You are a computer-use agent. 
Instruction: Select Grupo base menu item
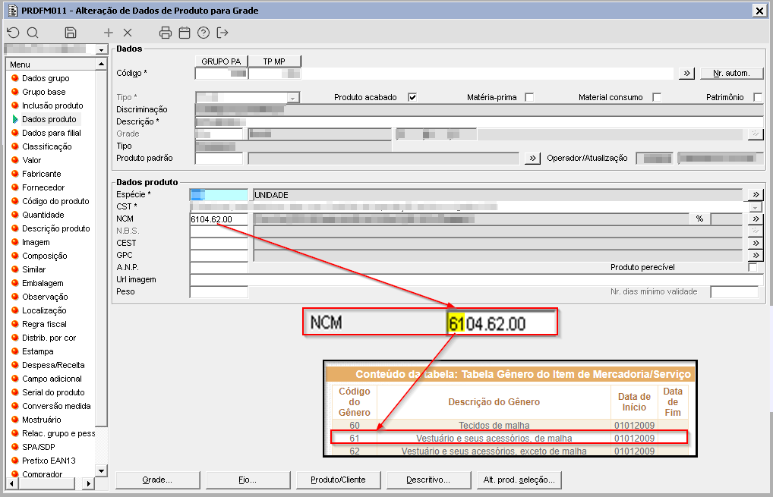[x=44, y=92]
